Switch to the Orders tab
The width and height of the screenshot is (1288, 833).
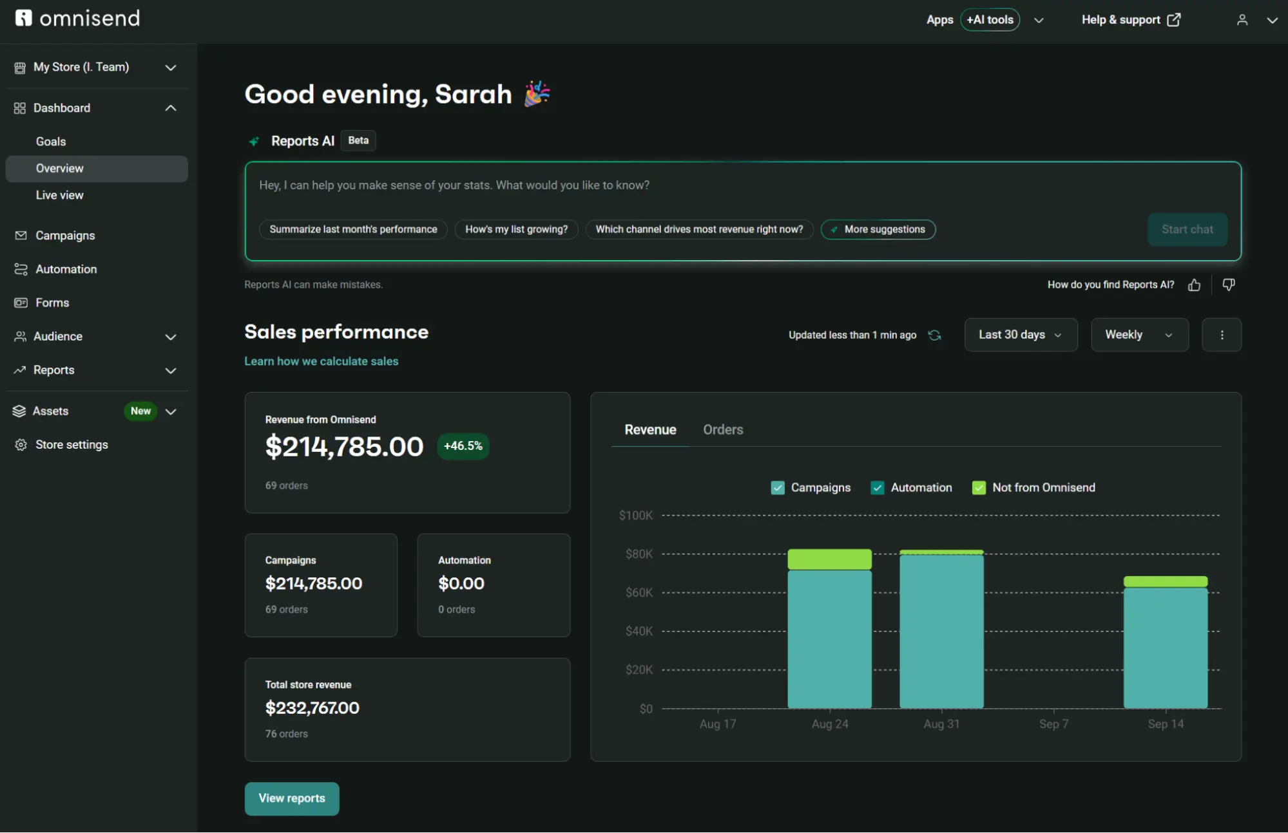click(x=723, y=429)
